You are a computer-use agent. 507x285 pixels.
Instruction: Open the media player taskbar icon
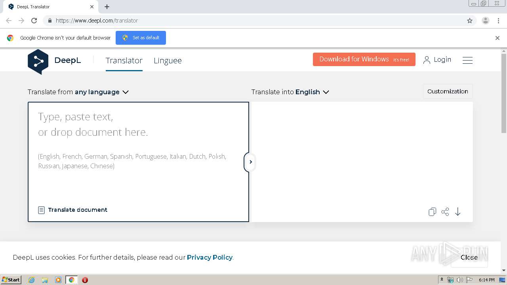[58, 280]
